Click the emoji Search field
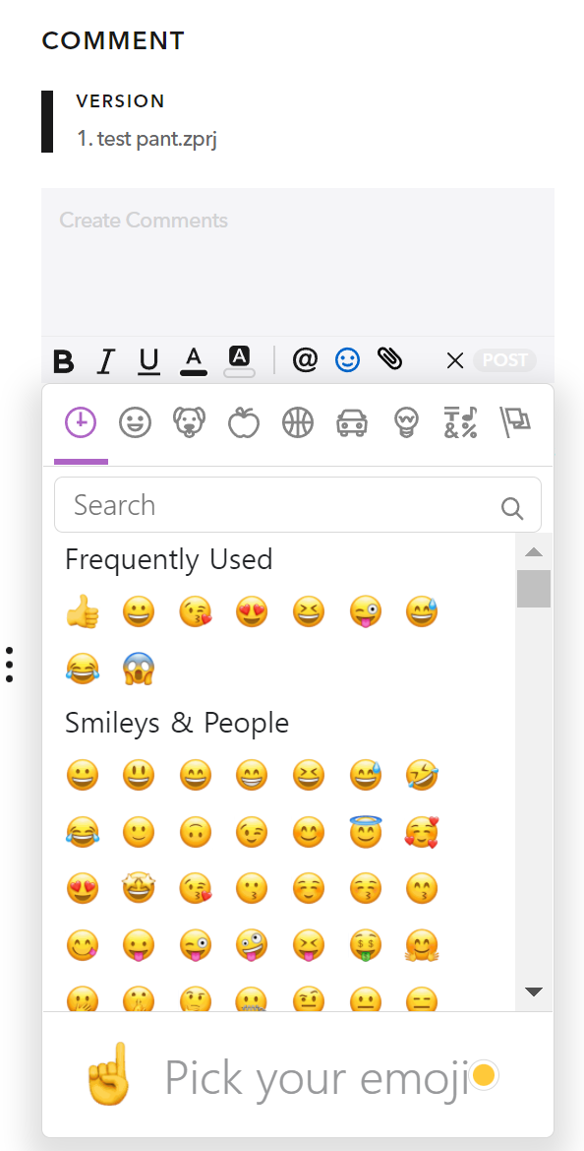Viewport: 584px width, 1151px height. 298,505
